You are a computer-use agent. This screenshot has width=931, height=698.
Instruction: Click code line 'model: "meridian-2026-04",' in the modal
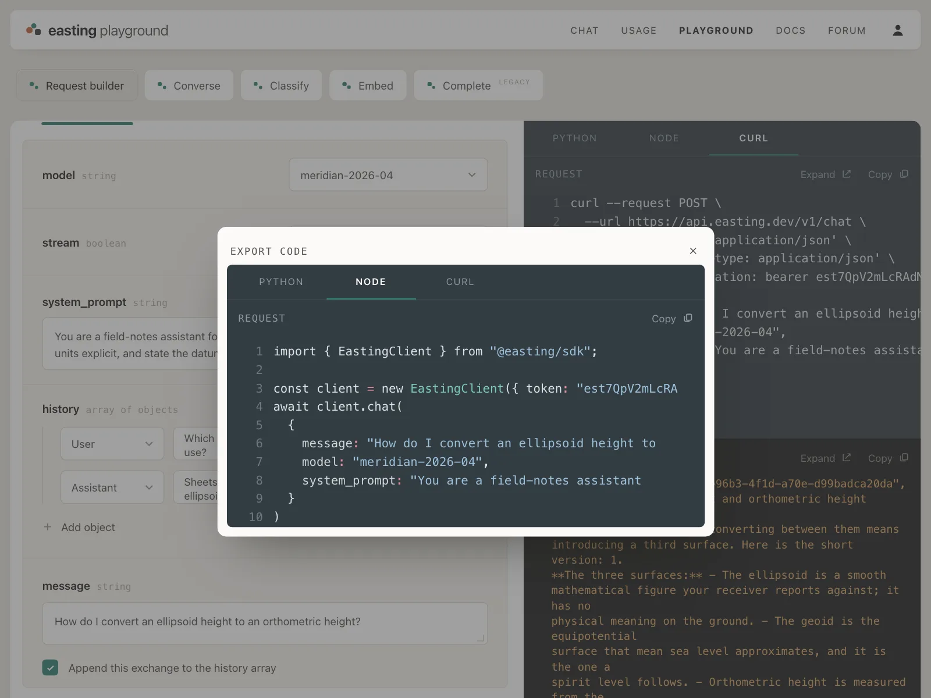[x=395, y=462]
